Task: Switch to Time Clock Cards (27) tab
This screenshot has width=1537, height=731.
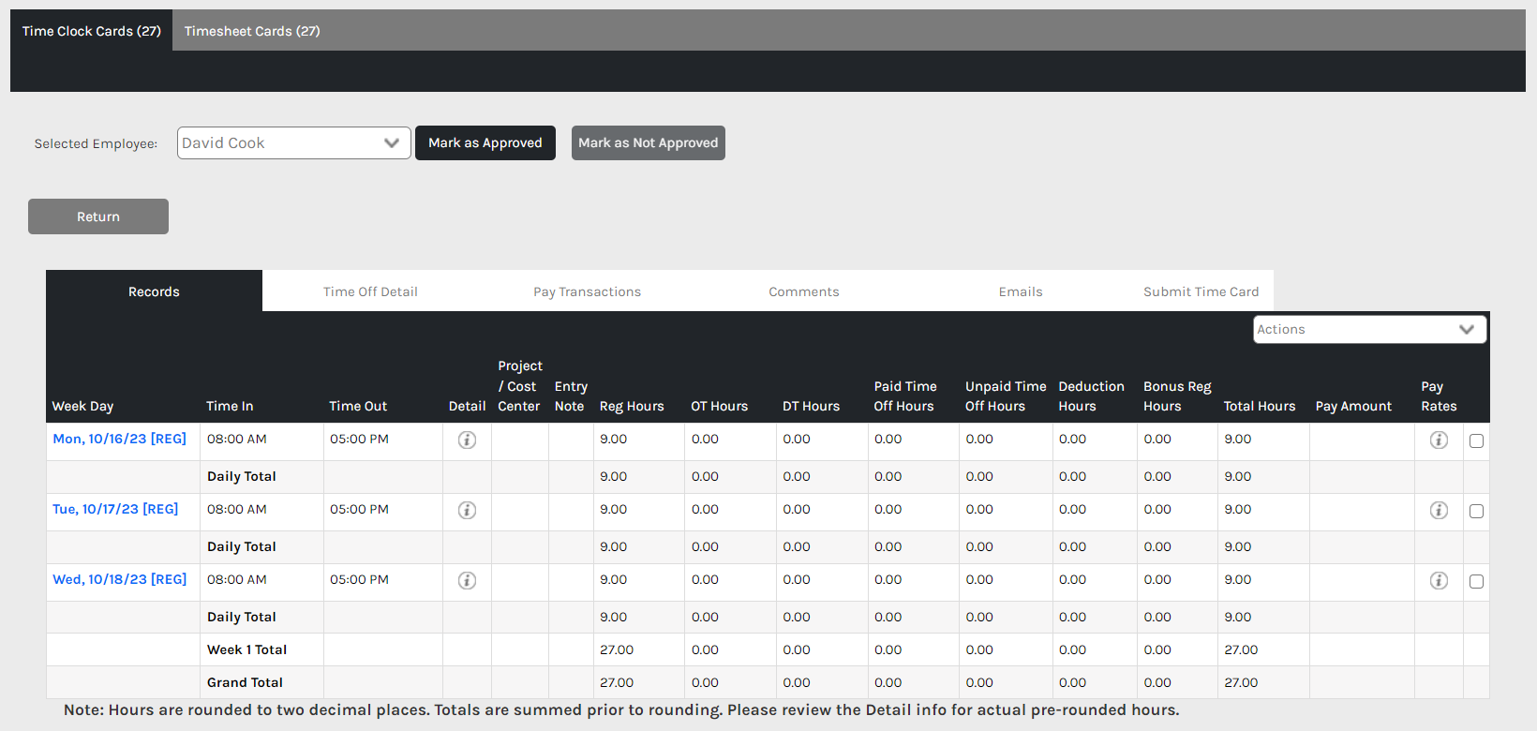Action: (92, 31)
